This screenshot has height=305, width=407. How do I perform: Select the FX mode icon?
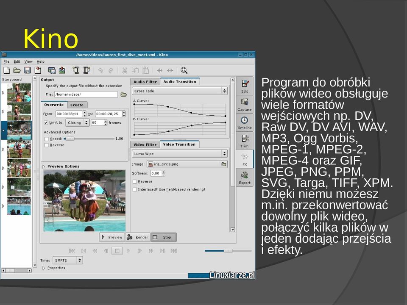click(245, 159)
